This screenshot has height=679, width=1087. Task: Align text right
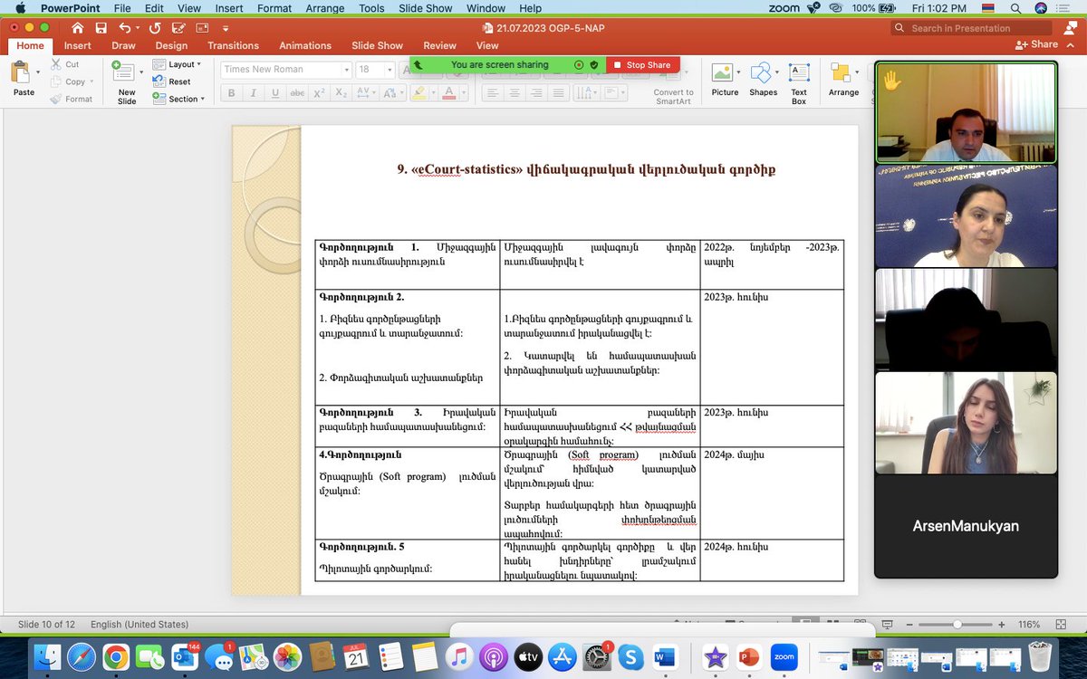(536, 92)
